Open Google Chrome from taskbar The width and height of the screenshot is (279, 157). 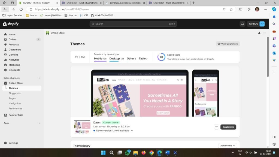151,153
